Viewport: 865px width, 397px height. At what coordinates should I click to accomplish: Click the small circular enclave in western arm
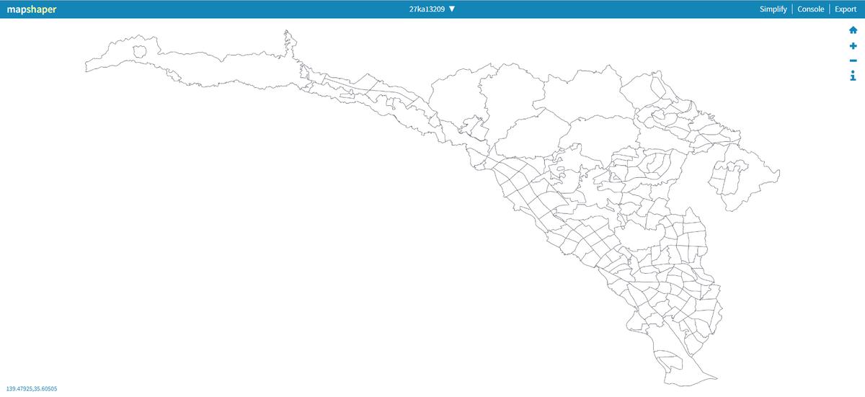coord(140,51)
